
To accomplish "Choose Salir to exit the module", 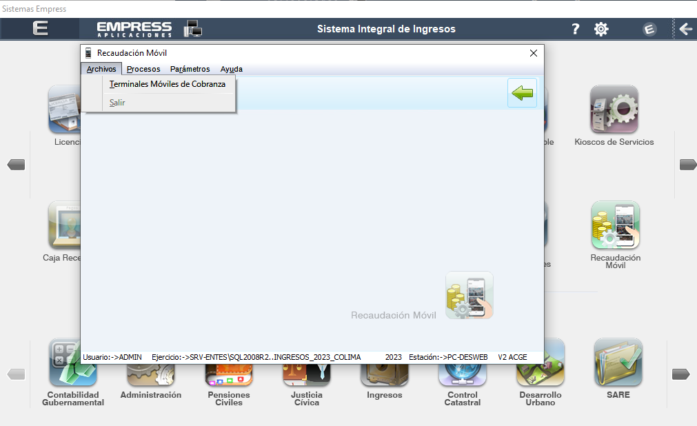I will coord(117,102).
